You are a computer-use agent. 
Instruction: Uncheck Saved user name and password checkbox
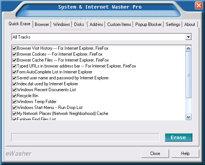(14, 78)
